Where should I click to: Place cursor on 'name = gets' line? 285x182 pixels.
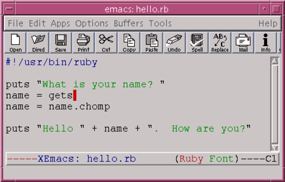[39, 96]
